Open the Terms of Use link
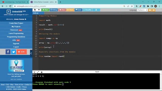The width and height of the screenshot is (162, 91). click(19, 85)
